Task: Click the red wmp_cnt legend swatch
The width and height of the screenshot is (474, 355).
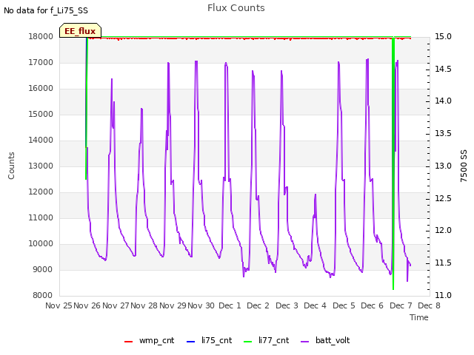Action: point(128,342)
